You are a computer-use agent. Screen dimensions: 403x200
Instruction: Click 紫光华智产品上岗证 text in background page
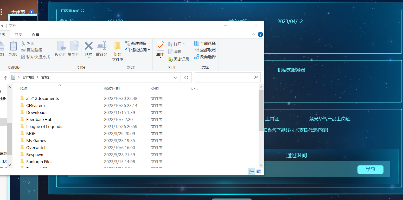(x=330, y=119)
